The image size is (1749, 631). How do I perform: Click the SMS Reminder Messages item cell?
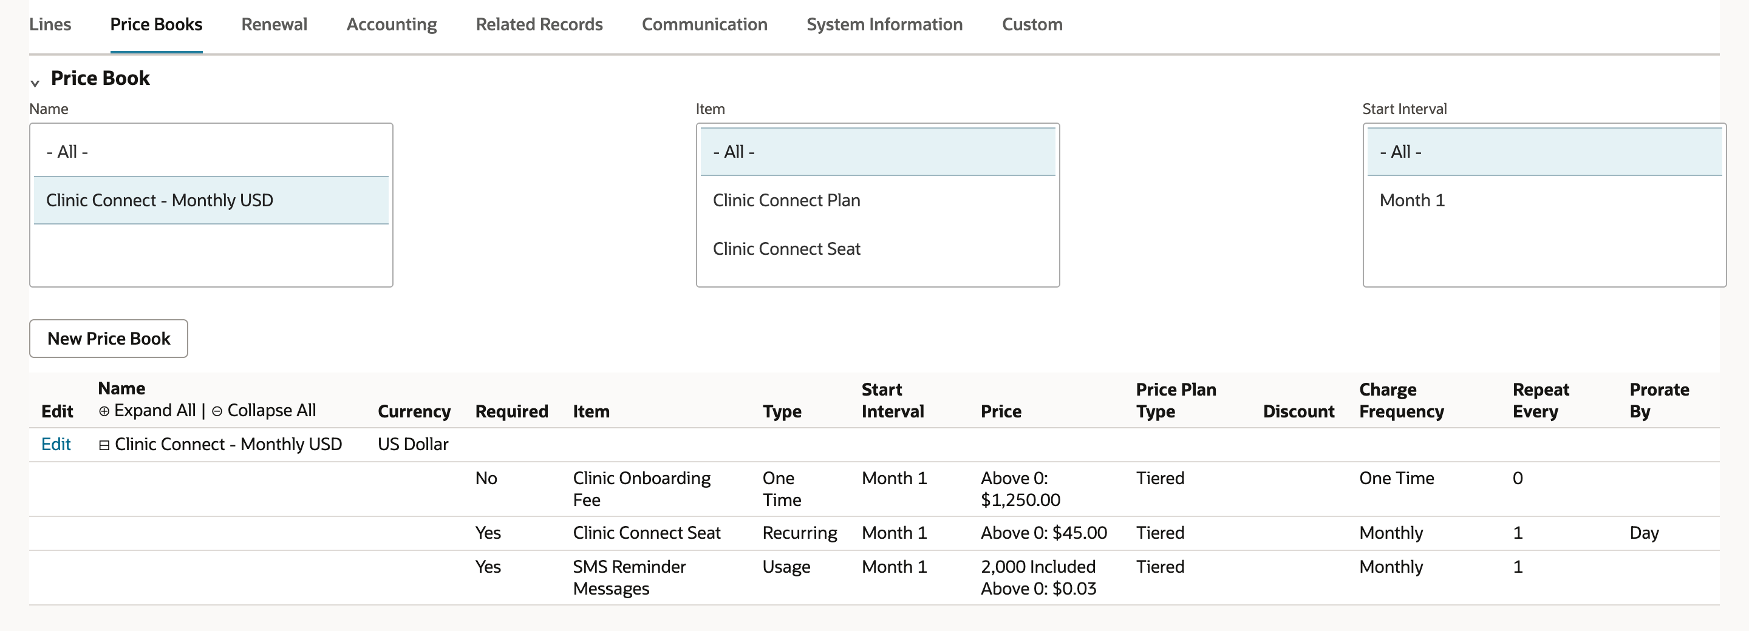point(629,578)
